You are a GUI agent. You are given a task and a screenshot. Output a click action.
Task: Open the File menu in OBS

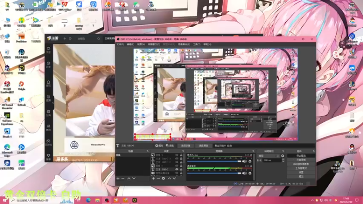(x=120, y=44)
